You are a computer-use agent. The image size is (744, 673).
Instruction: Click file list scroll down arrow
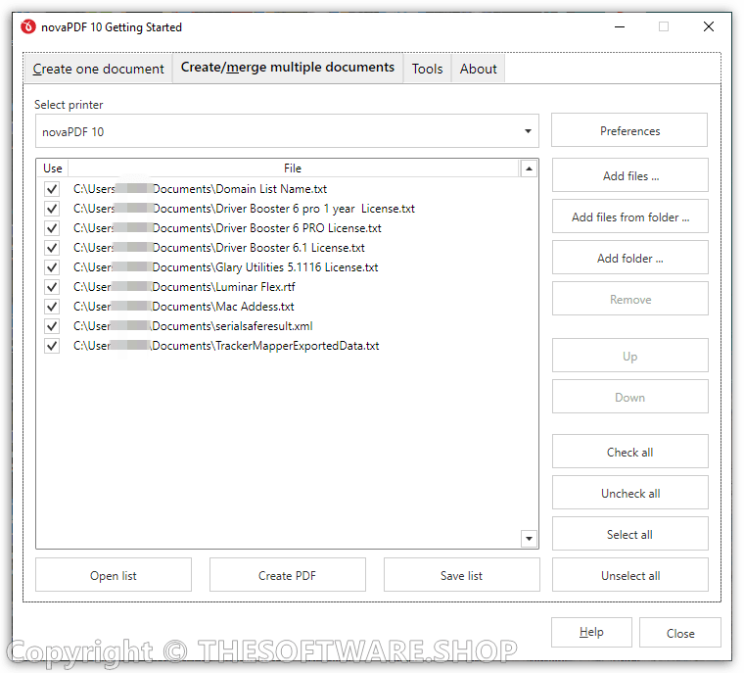coord(529,539)
